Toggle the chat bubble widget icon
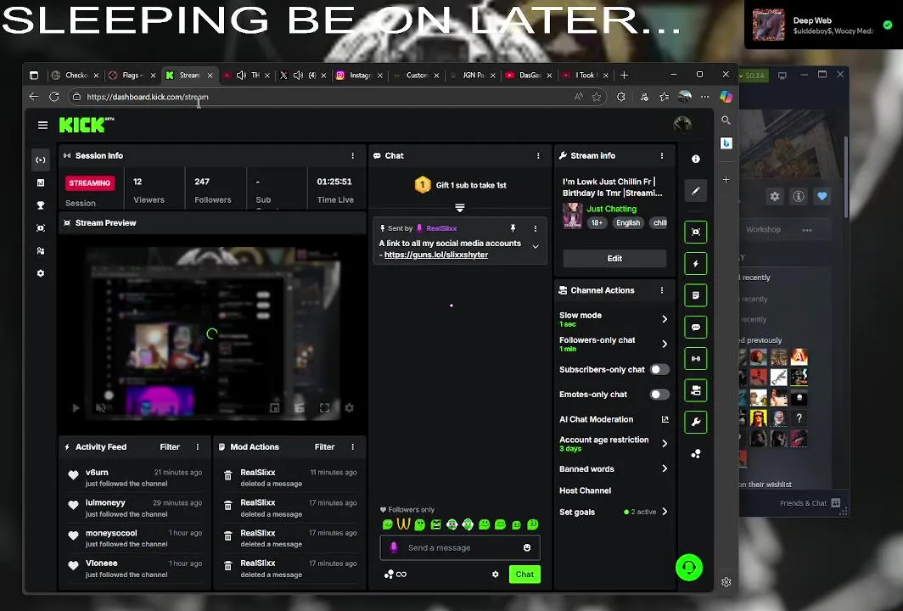This screenshot has height=611, width=903. click(696, 327)
